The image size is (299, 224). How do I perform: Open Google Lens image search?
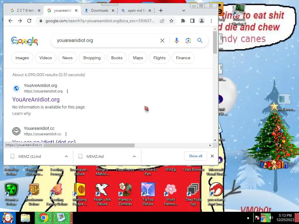coord(188,41)
